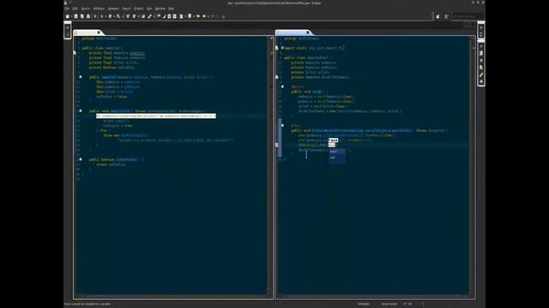549x308 pixels.
Task: Collapse the constructor fold in left editor
Action: click(81, 77)
